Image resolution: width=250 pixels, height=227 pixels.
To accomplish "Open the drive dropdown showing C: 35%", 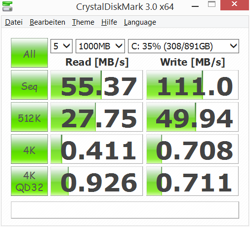I will pos(183,46).
